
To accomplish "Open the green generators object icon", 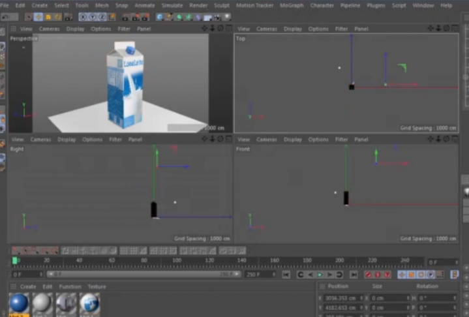I will [179, 17].
